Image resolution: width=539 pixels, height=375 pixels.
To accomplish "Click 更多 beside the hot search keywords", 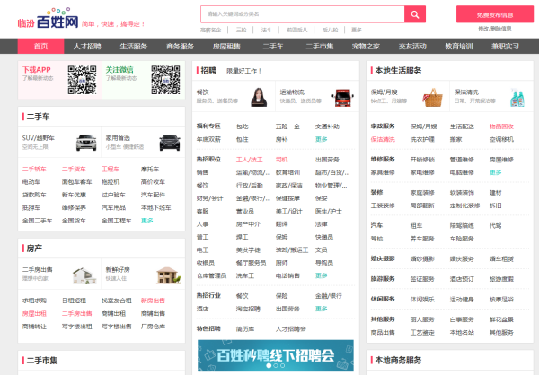I will coord(357,30).
